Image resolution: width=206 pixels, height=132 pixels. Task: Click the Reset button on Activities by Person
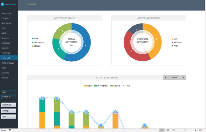tap(174, 78)
